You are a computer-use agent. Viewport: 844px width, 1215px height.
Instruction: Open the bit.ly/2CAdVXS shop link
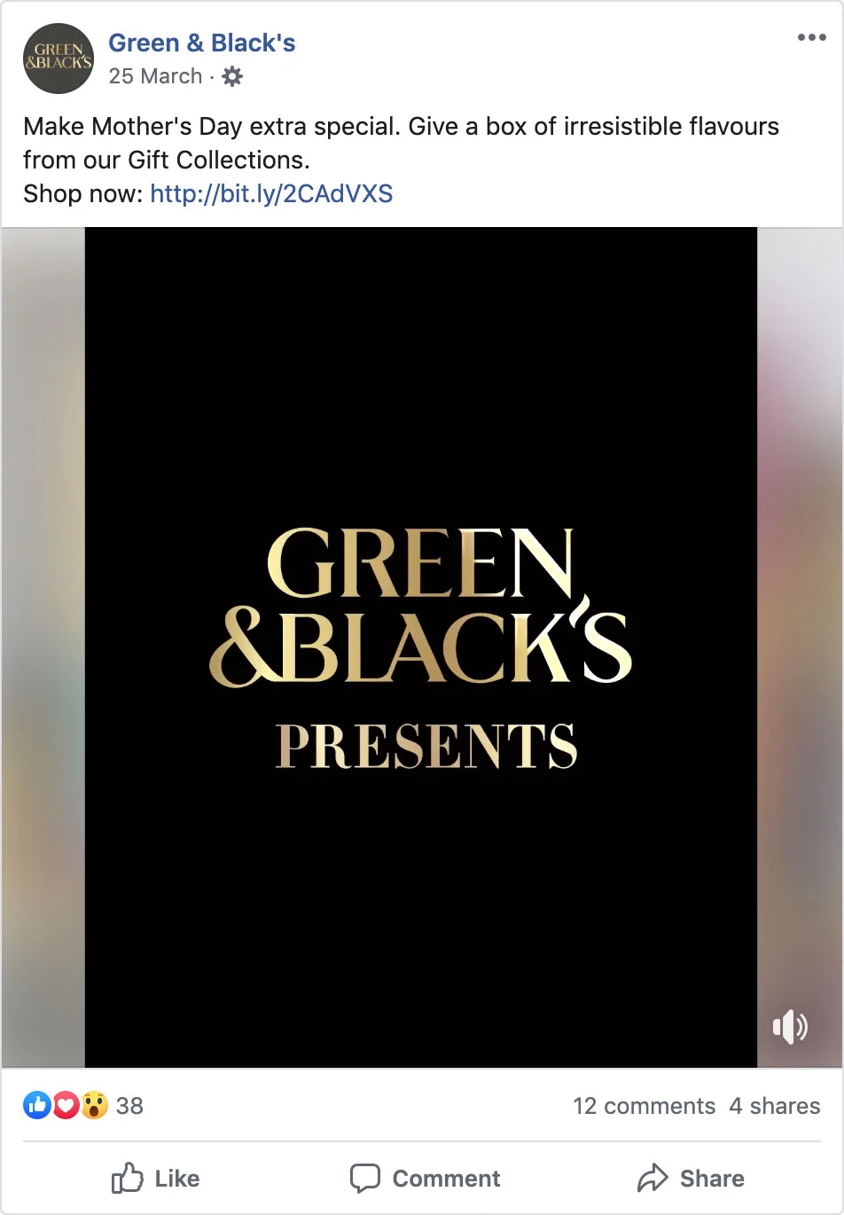coord(271,193)
